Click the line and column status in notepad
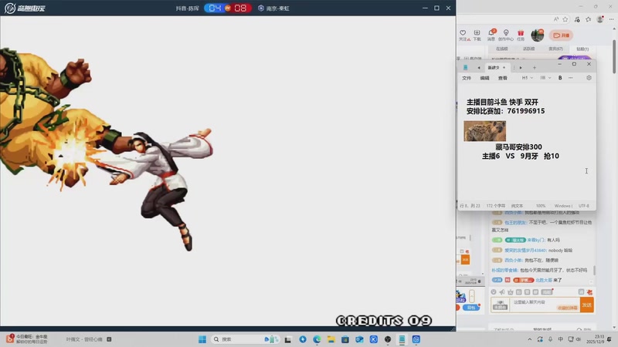 tap(470, 206)
